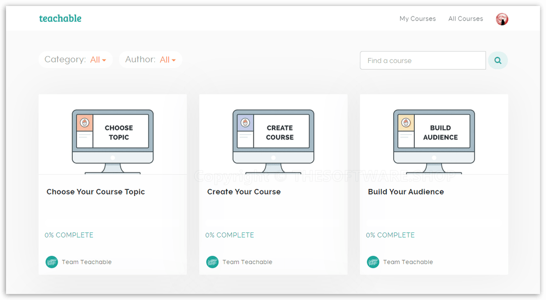Open the Author filter dropdown

pos(150,59)
